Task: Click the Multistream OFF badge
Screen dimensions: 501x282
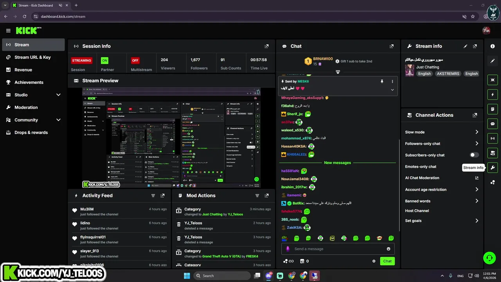Action: (x=135, y=60)
